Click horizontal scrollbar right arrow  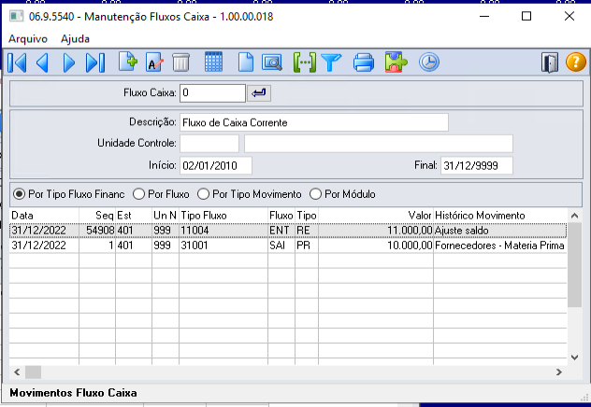click(559, 372)
